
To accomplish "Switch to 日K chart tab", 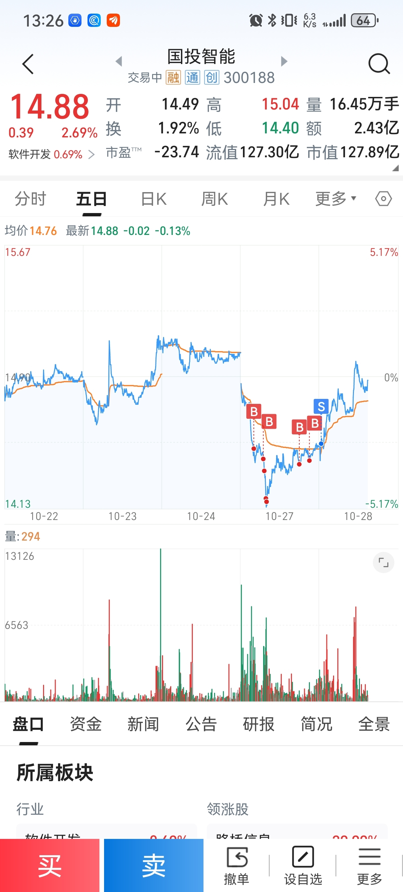I will coord(154,199).
